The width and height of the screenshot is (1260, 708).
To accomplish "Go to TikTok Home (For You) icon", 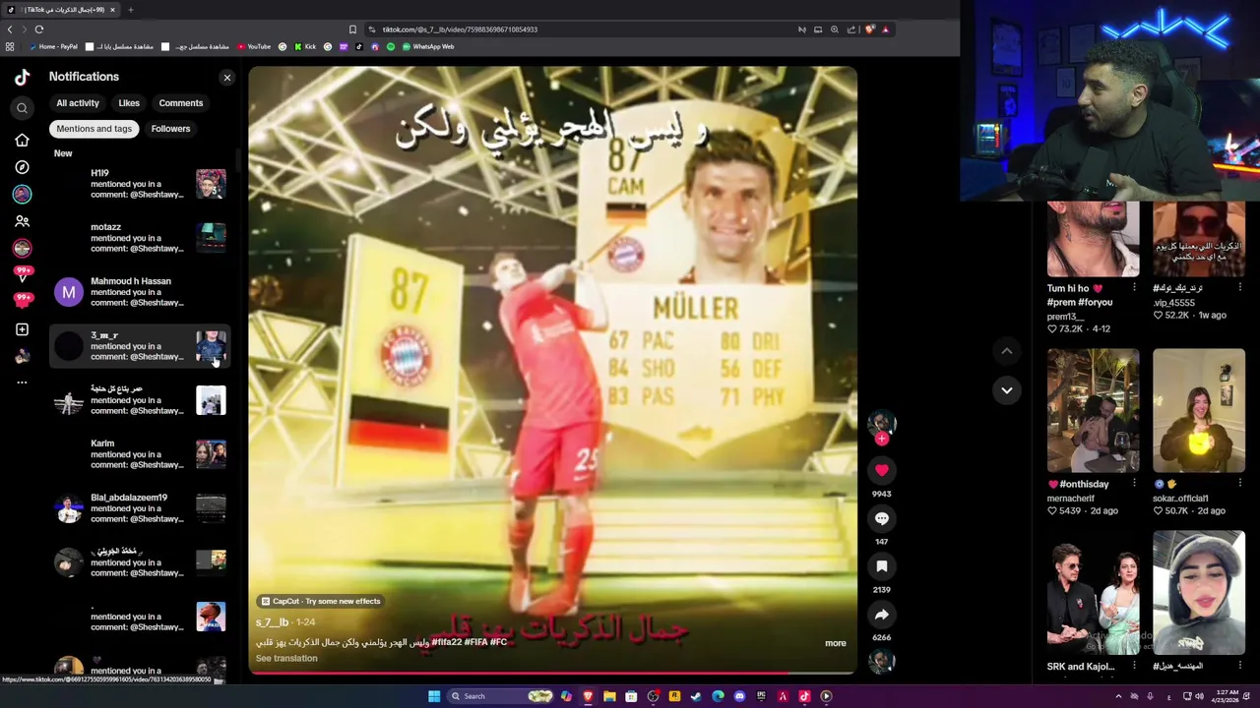I will click(x=22, y=141).
